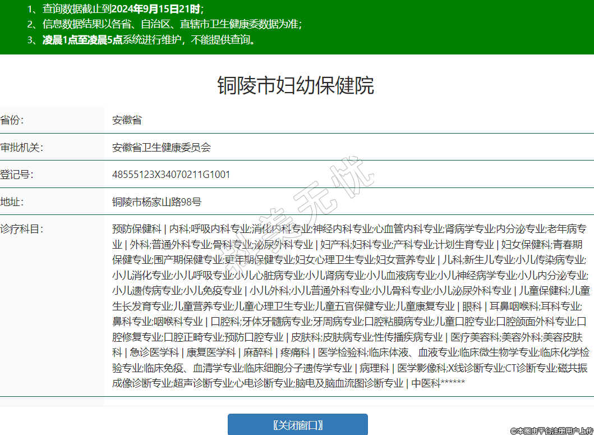The height and width of the screenshot is (435, 594).
Task: Select the 省份 field label
Action: click(12, 120)
